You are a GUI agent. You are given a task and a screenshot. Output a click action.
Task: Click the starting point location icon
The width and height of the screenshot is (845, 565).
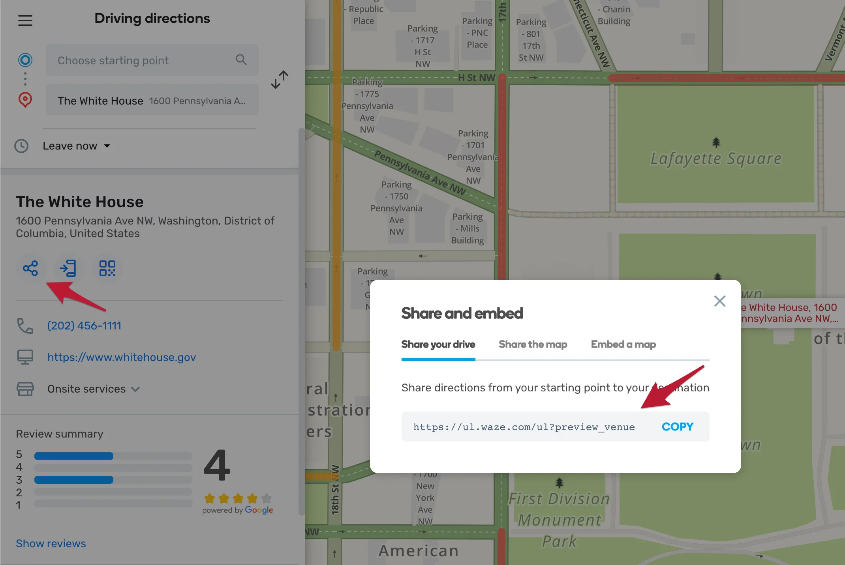point(25,60)
